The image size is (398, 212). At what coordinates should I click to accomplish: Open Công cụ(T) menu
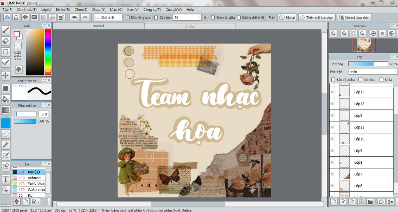point(152,9)
